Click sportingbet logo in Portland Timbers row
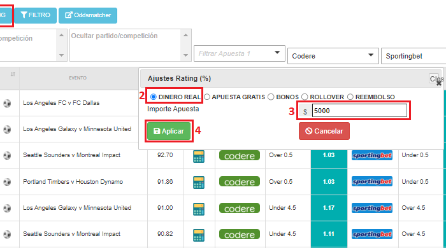 click(x=372, y=181)
